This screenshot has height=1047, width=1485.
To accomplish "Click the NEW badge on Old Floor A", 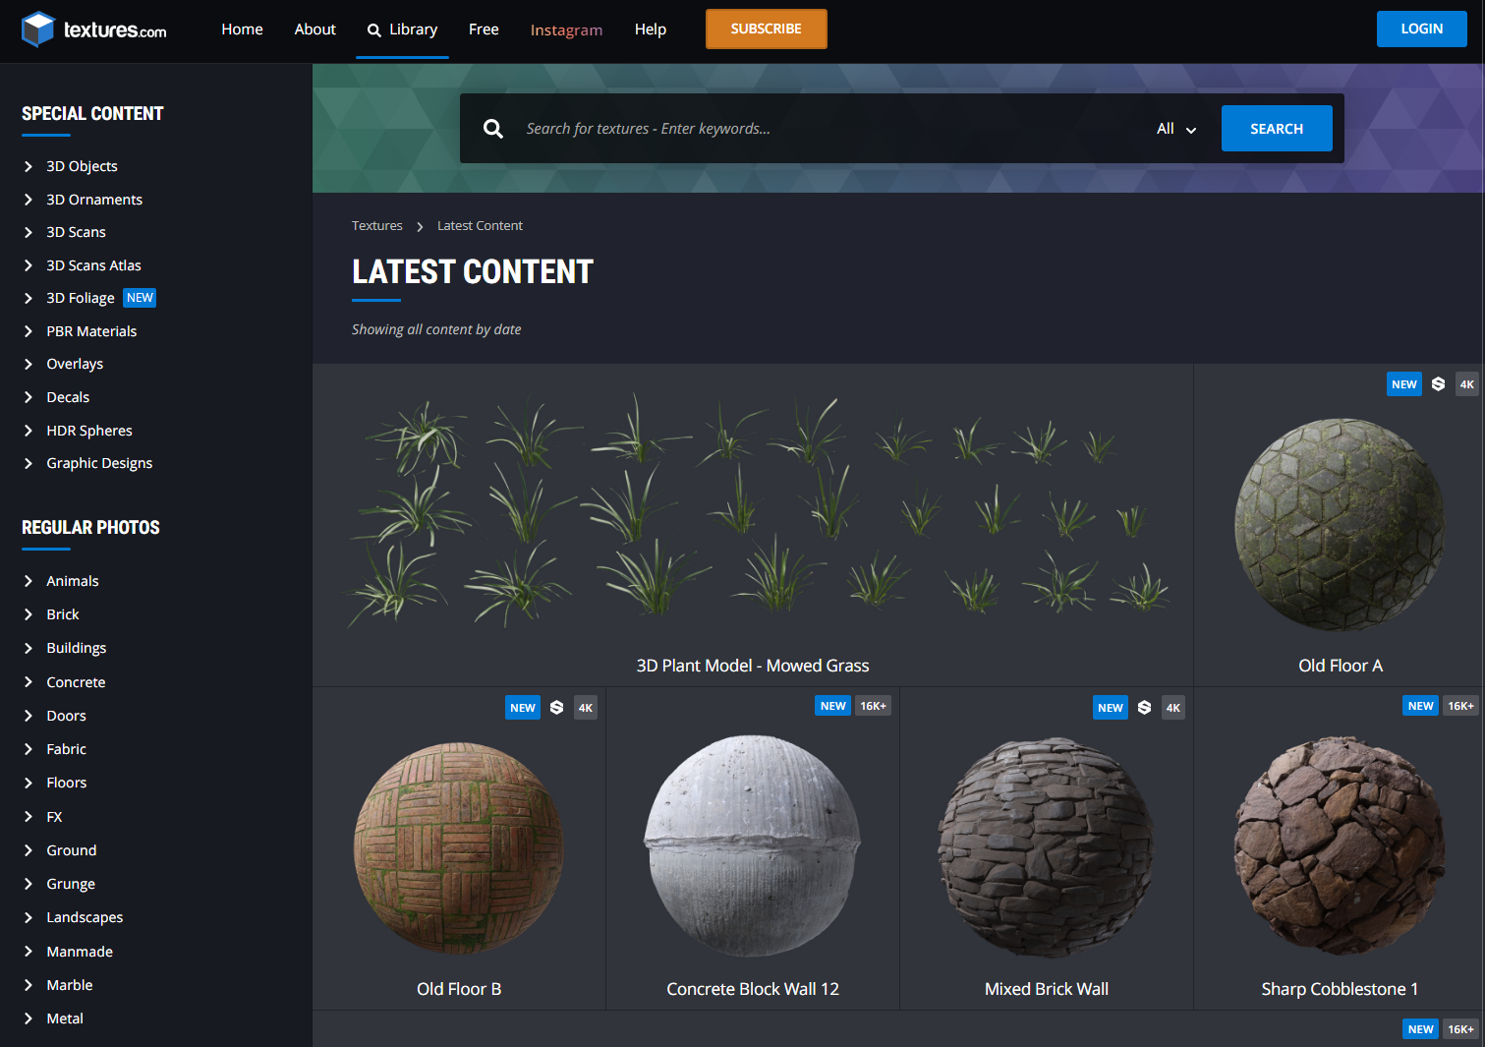I will [x=1403, y=383].
